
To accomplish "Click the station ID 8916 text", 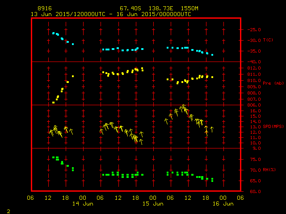I will (44, 8).
